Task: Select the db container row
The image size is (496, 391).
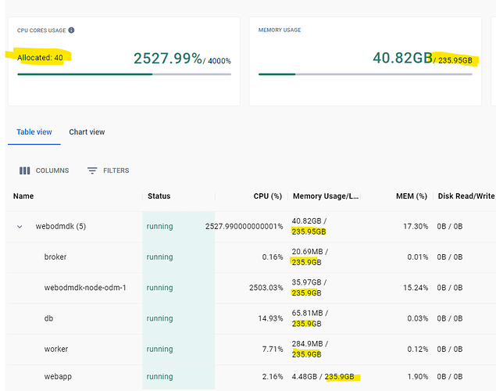Action: 252,318
